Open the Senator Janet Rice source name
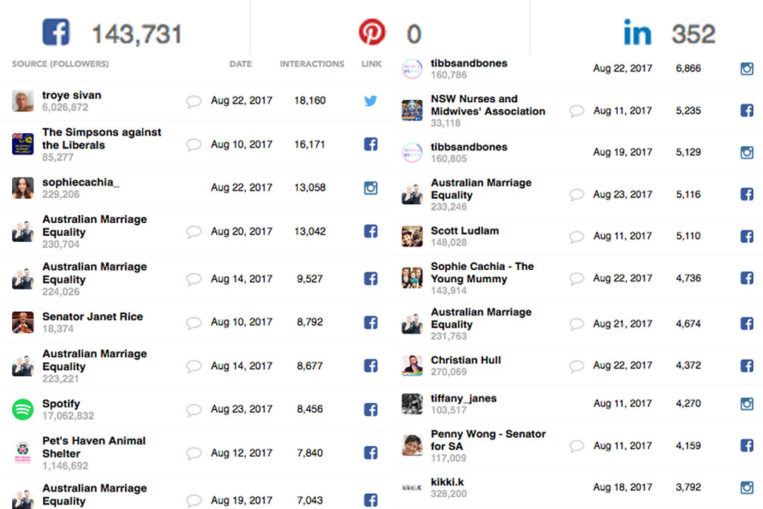Screen dimensions: 763x509 coord(92,317)
